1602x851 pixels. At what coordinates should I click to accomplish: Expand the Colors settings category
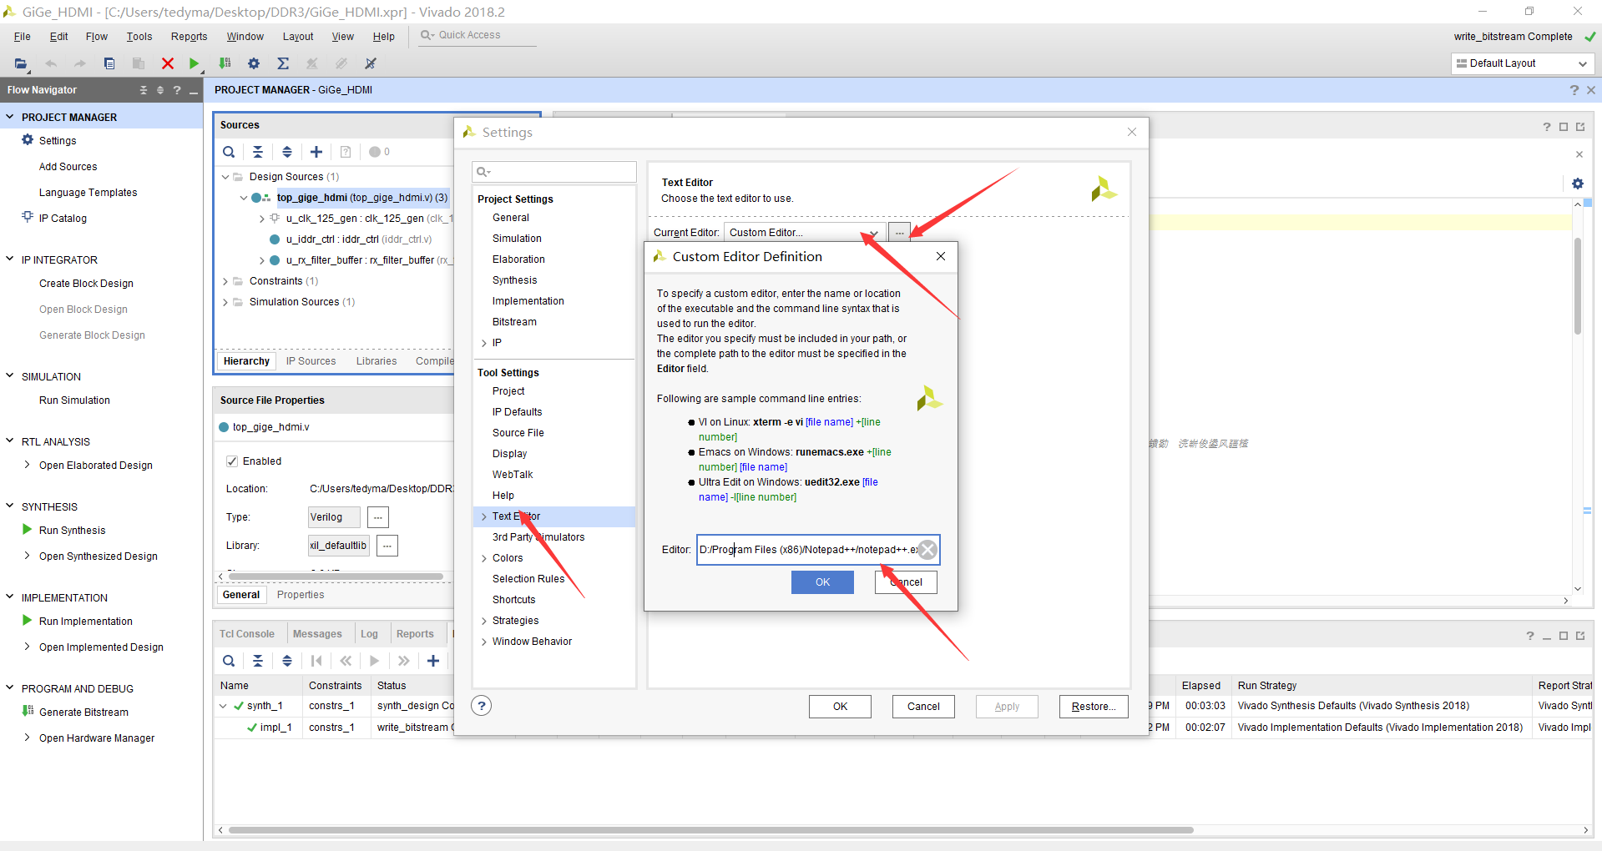(x=484, y=558)
